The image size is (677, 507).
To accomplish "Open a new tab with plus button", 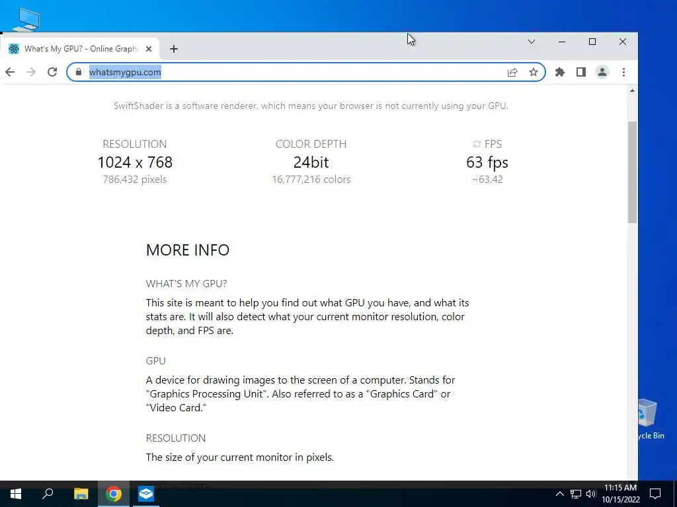I will 174,49.
